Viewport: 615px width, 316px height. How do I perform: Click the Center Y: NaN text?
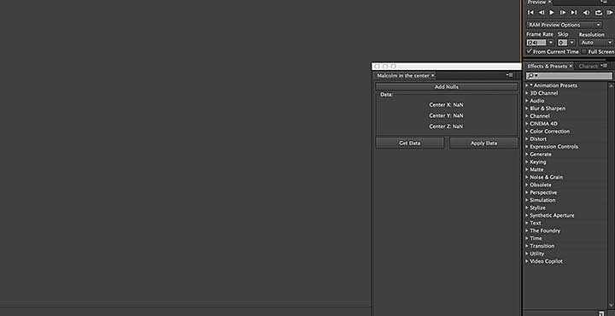point(446,115)
